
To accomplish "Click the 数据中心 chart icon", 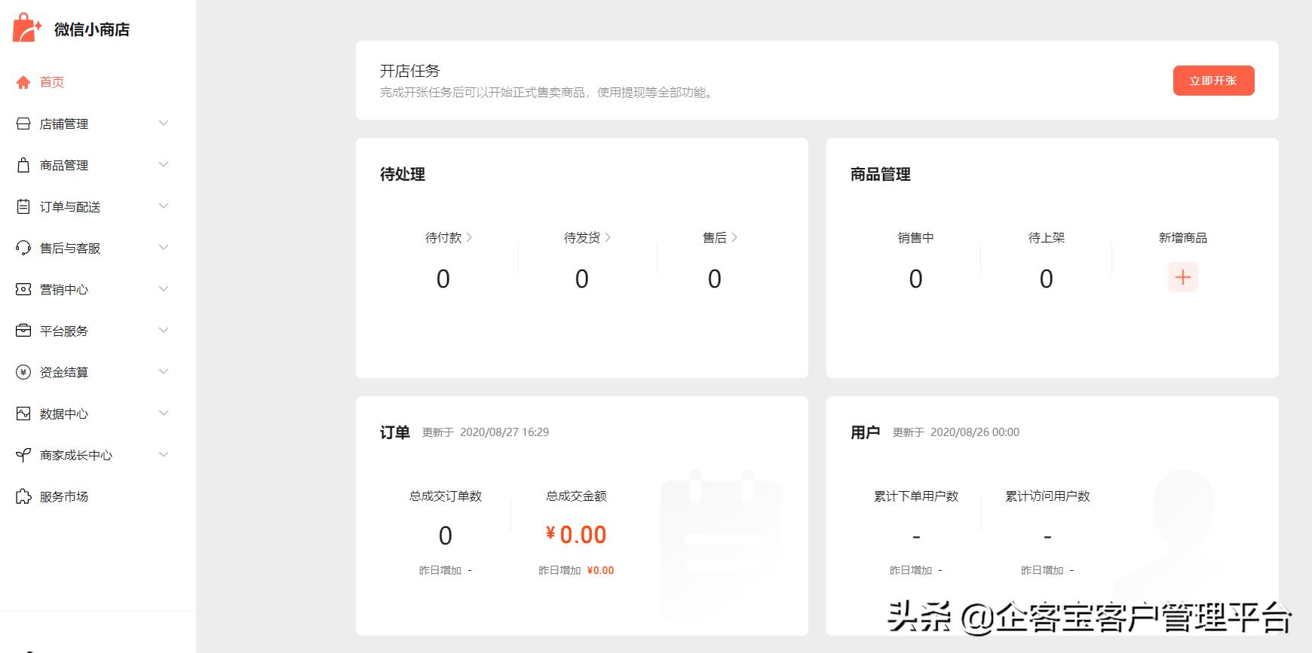I will pos(23,413).
